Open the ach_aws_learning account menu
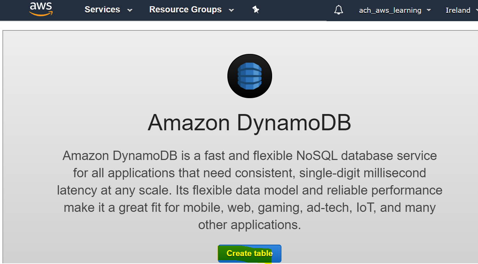The image size is (478, 264). [390, 10]
